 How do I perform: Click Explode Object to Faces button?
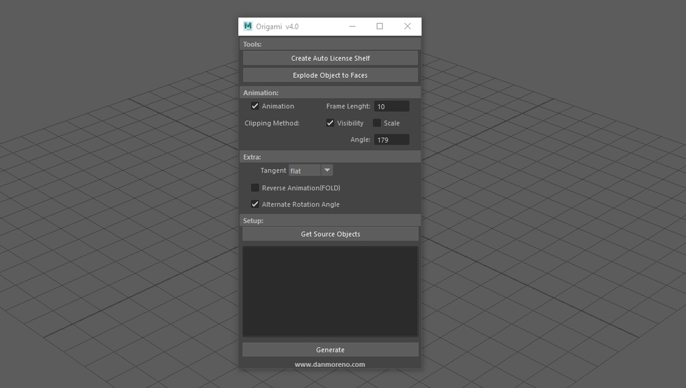click(330, 75)
